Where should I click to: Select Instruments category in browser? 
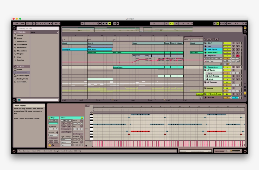(x=22, y=41)
